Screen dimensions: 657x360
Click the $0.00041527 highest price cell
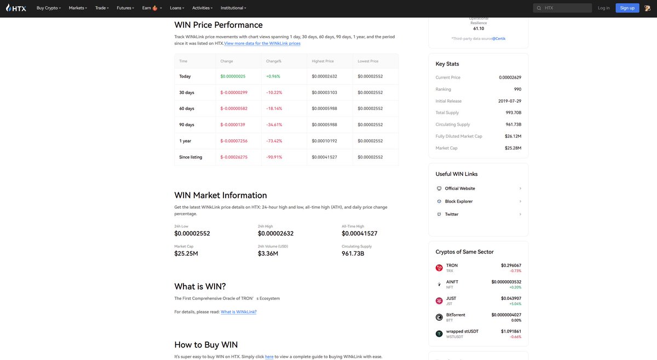(x=325, y=157)
